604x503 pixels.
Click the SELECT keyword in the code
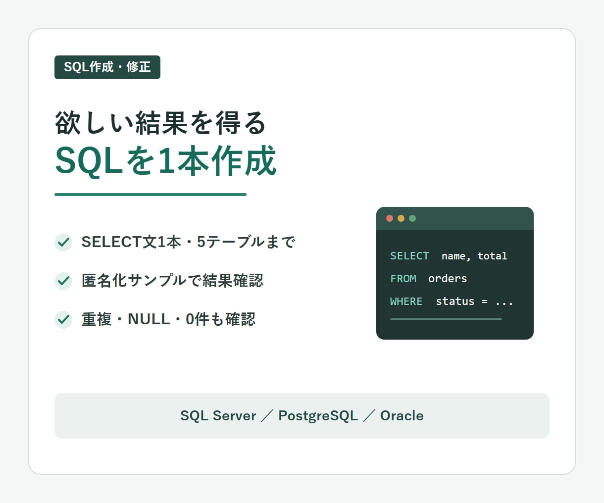409,256
